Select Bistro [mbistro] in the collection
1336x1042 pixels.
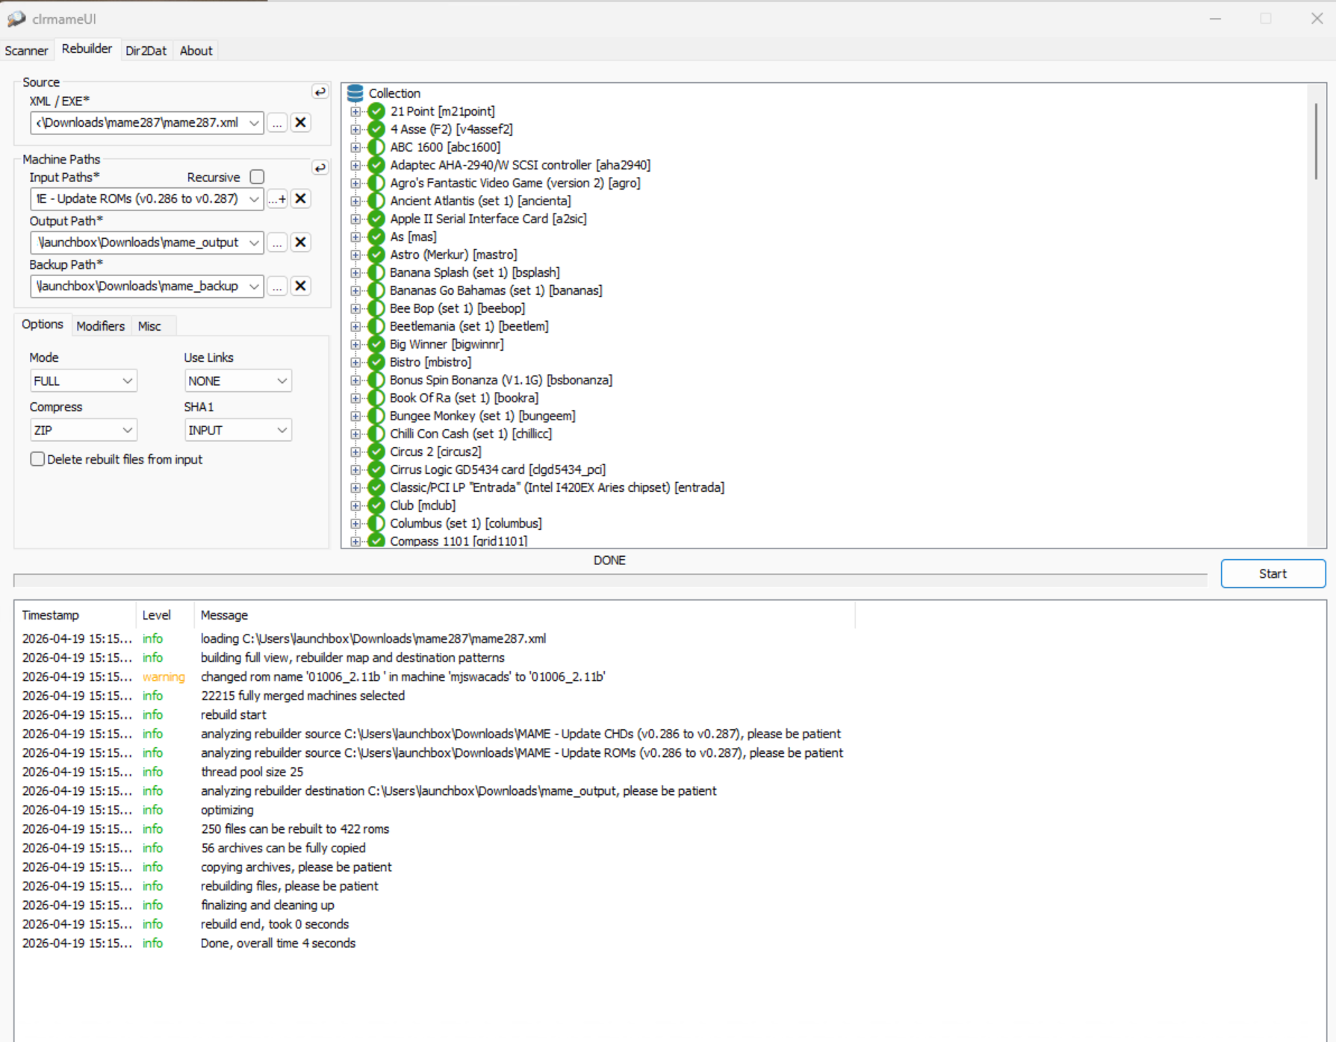[x=430, y=362]
